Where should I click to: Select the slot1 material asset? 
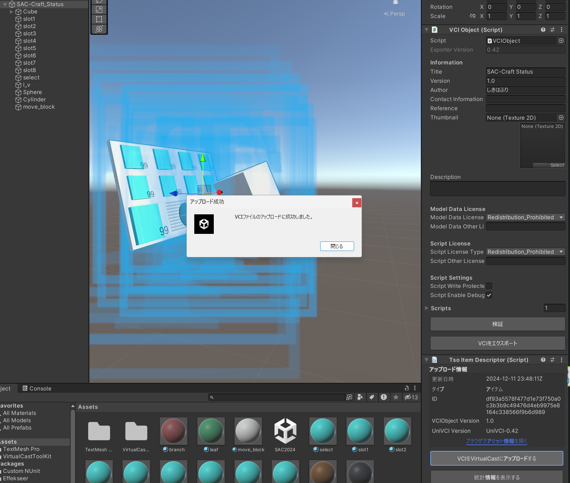(360, 435)
